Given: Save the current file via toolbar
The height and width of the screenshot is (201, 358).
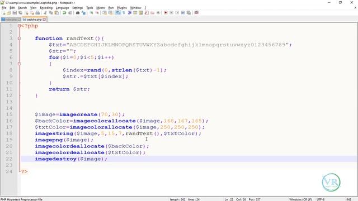Looking at the screenshot, I should [x=15, y=13].
